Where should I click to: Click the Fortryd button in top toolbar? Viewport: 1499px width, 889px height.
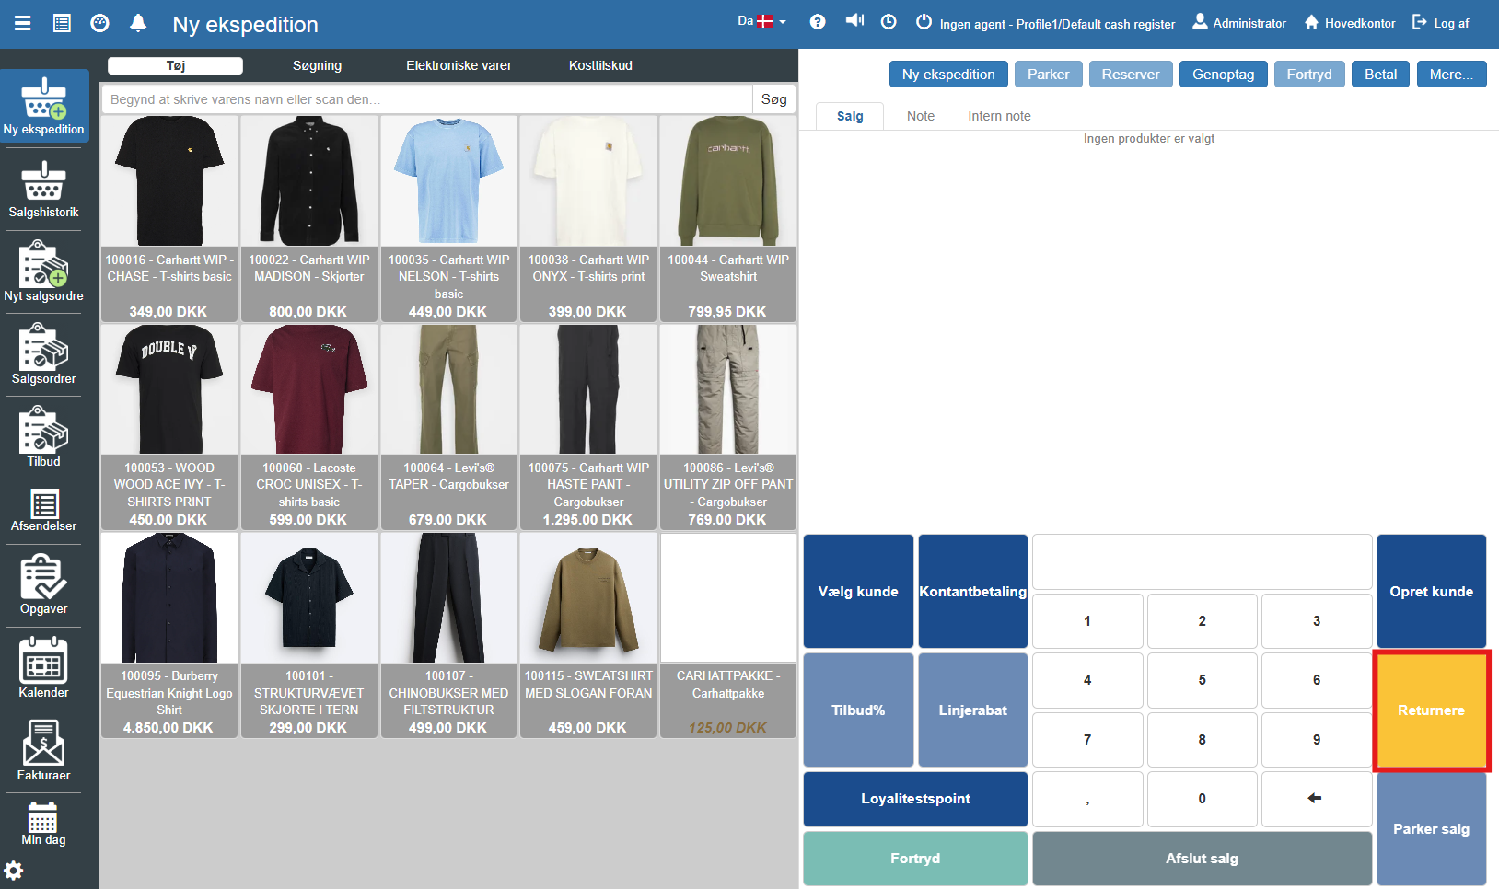click(x=1309, y=75)
